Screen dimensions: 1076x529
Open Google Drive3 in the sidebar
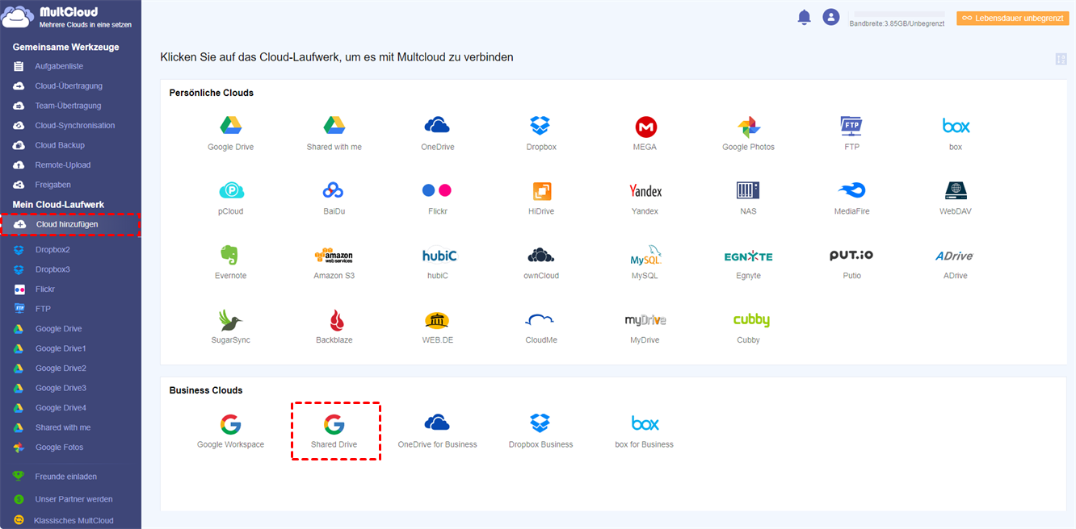click(61, 388)
